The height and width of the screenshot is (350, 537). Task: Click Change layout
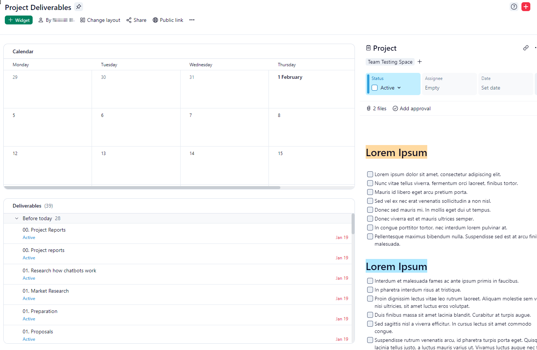100,20
